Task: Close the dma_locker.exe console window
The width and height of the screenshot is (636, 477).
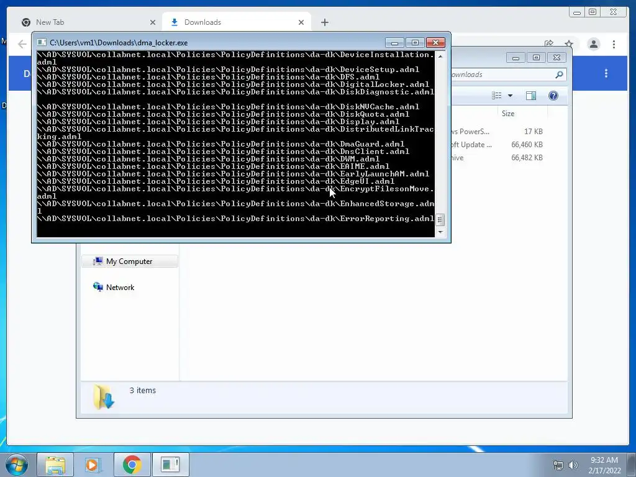Action: tap(435, 42)
